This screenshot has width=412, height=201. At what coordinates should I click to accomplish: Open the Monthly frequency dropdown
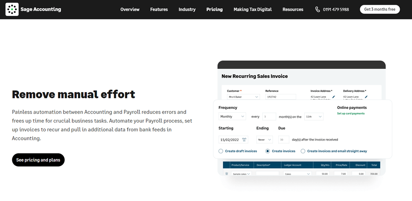pos(232,116)
